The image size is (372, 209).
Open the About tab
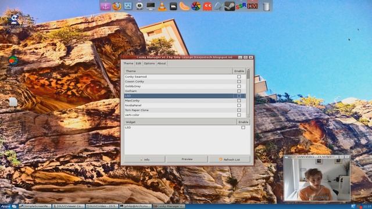pyautogui.click(x=162, y=63)
